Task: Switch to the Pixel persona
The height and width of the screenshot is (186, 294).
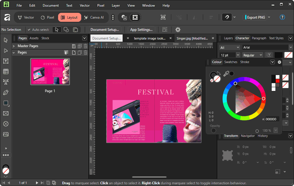Action: point(47,17)
